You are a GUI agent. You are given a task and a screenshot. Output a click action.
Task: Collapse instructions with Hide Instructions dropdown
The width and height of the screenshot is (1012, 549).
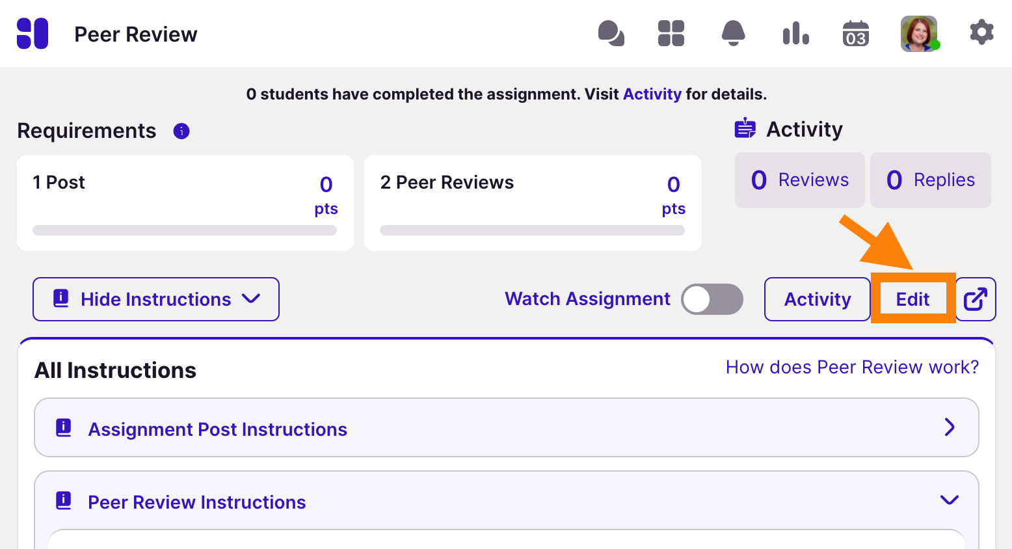point(156,299)
